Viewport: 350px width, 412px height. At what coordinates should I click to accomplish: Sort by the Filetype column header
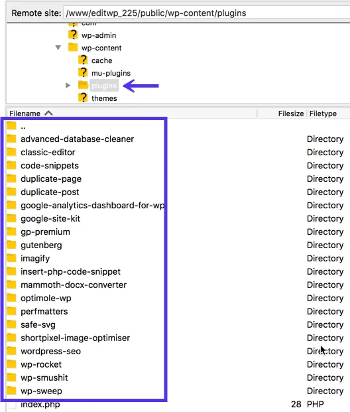click(x=323, y=113)
